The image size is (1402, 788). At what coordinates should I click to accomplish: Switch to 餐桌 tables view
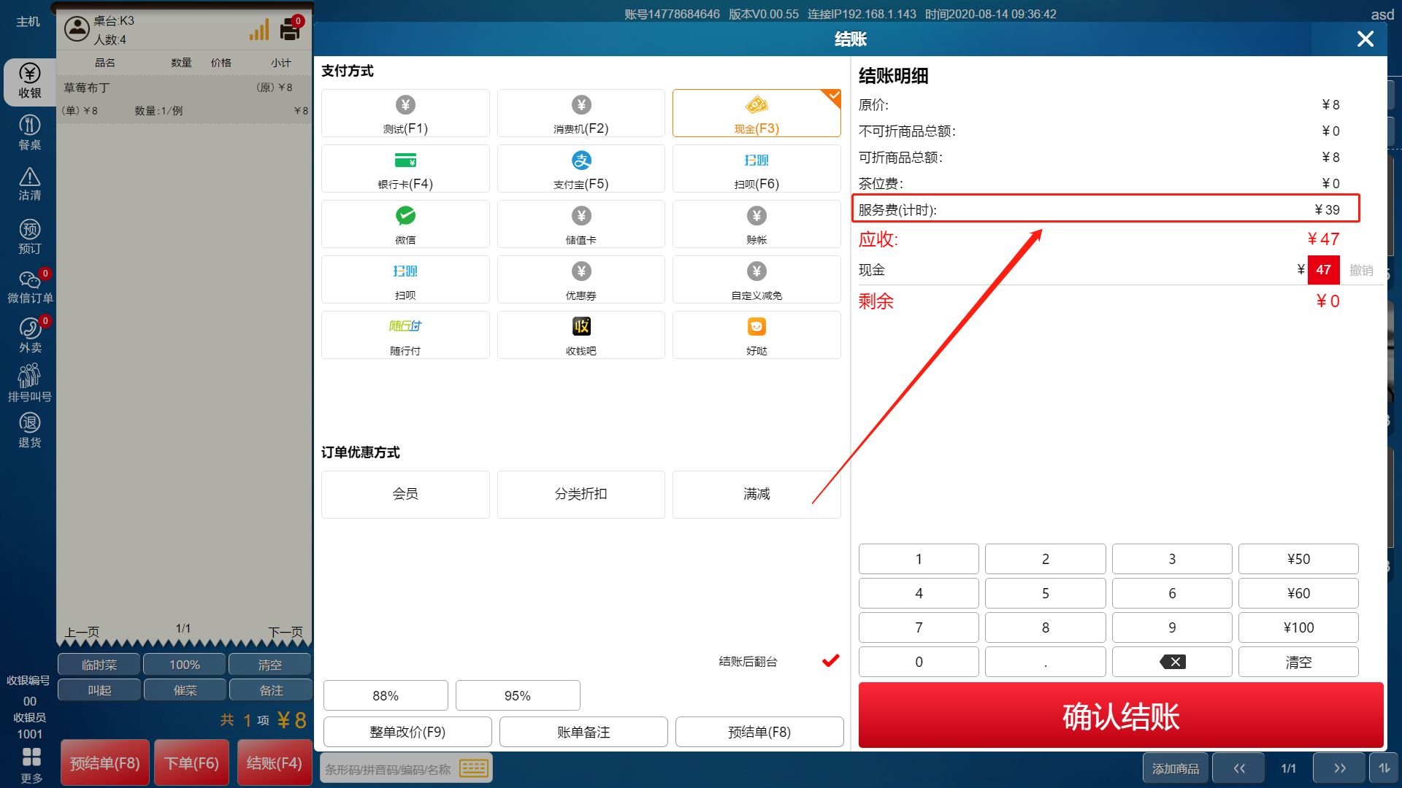point(30,132)
